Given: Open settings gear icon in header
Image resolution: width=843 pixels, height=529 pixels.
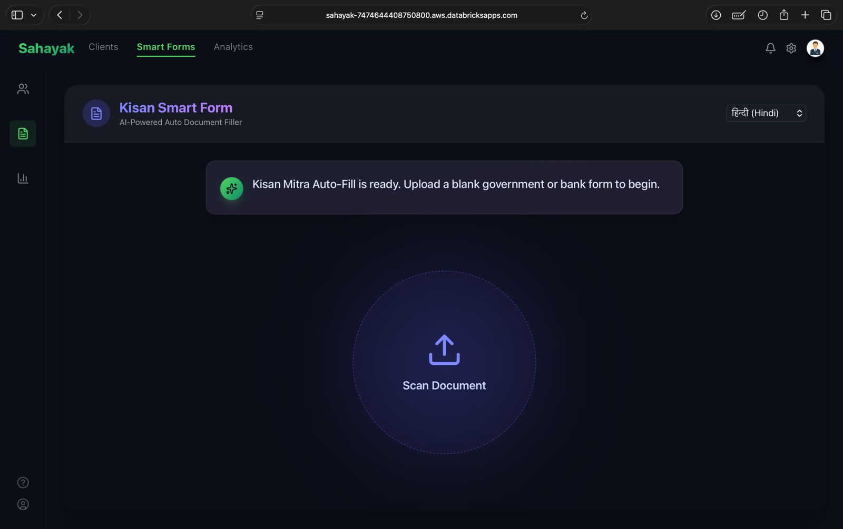Looking at the screenshot, I should 791,48.
